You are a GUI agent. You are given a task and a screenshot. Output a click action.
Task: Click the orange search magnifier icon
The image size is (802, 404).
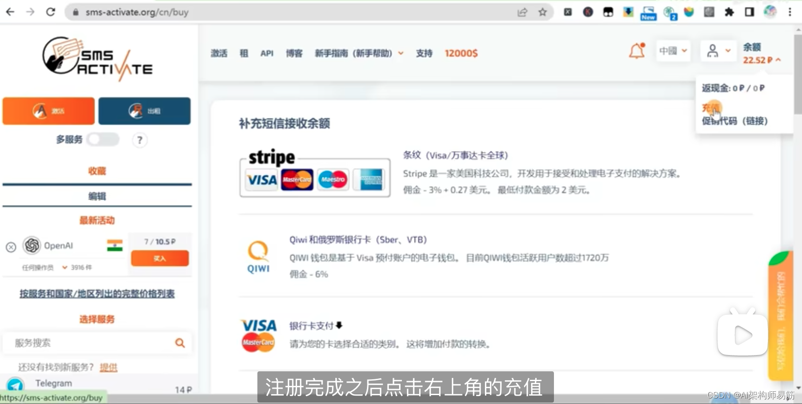tap(180, 343)
